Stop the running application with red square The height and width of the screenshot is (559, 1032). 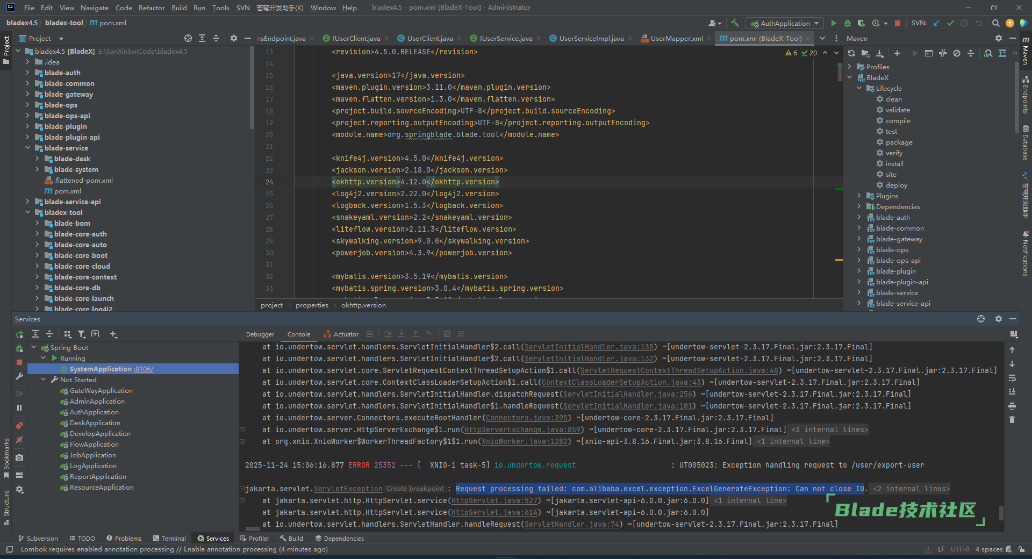point(898,23)
